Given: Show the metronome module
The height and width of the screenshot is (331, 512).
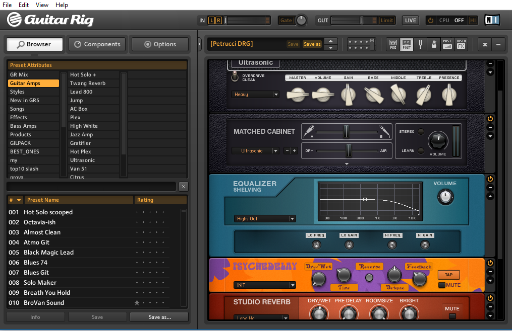Looking at the screenshot, I should (434, 44).
